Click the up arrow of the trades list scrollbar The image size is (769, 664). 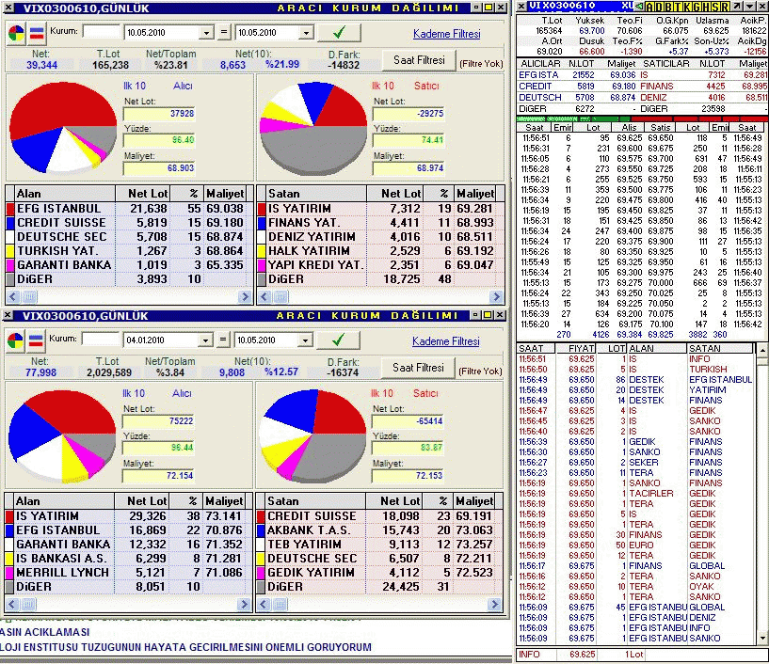tap(762, 351)
